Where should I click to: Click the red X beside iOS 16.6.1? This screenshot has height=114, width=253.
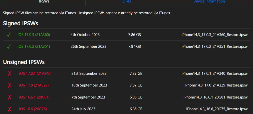click(x=10, y=97)
